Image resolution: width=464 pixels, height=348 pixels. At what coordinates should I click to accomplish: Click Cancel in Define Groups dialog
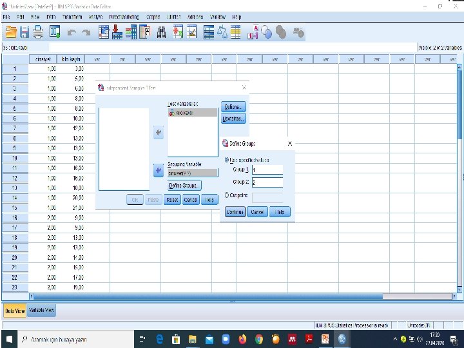(257, 212)
